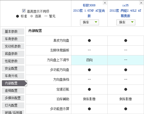This screenshot has width=144, height=114.
Task: Click the 选装 legend label
Action: (38, 16)
